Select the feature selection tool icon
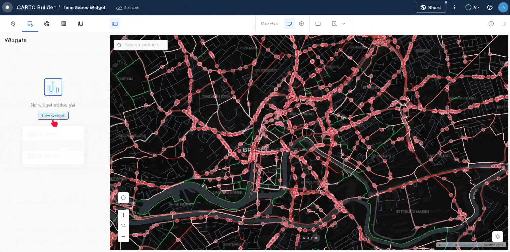The image size is (510, 252). [334, 24]
